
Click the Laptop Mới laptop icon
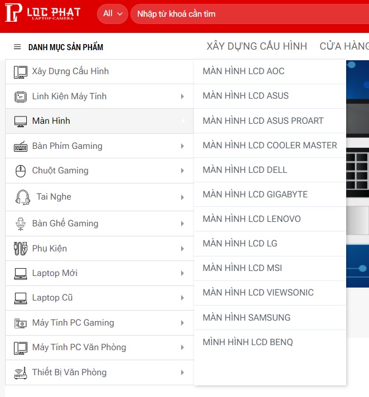click(21, 274)
